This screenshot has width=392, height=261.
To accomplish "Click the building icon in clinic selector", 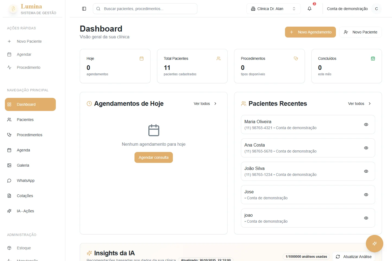I will point(253,9).
